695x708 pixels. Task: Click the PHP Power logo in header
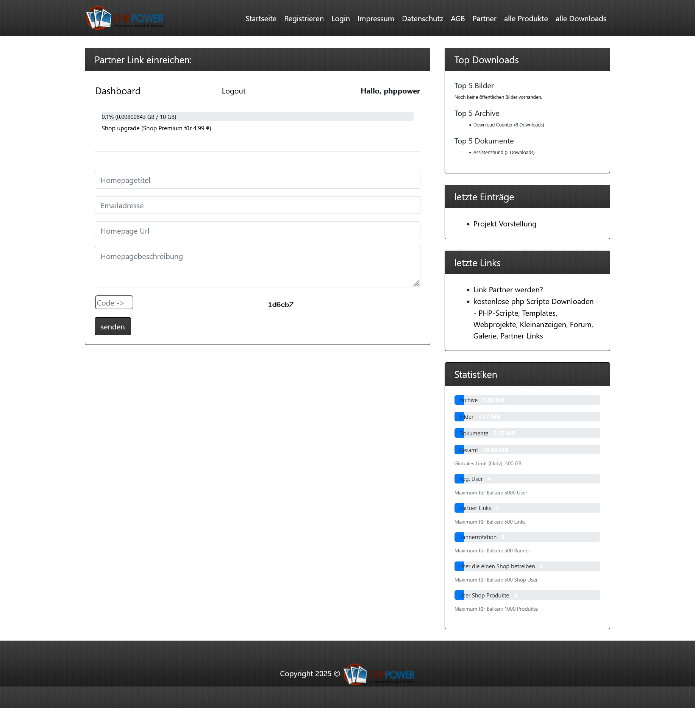[124, 18]
